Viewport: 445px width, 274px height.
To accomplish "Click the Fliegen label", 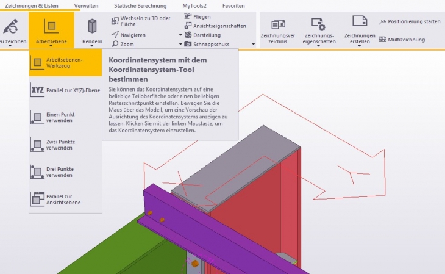I will click(x=202, y=16).
